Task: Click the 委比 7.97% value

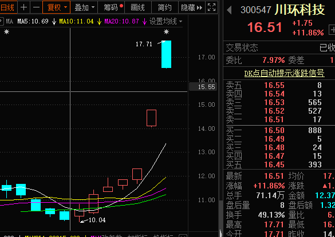Action: pos(274,60)
